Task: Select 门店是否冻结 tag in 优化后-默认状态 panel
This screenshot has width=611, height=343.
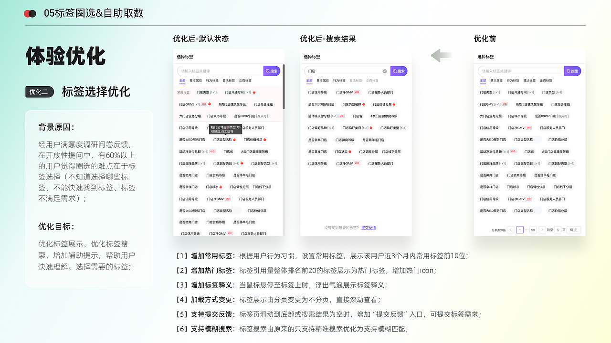Action: [x=263, y=104]
